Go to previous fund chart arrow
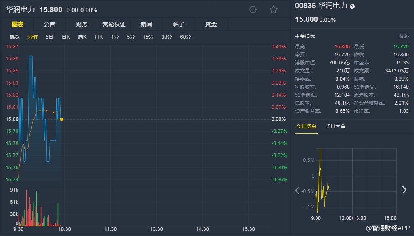 click(297, 190)
